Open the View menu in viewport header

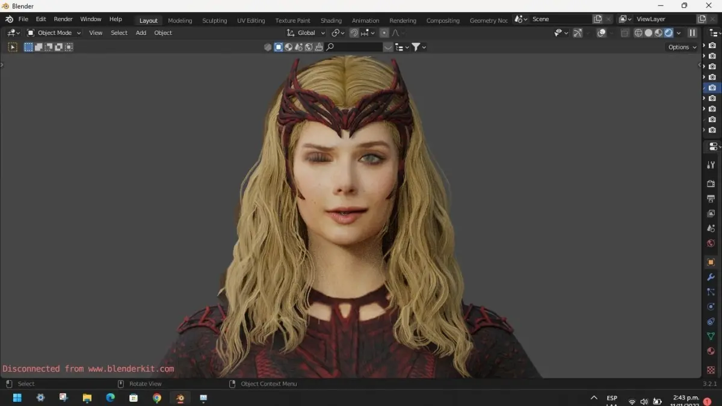pyautogui.click(x=96, y=33)
